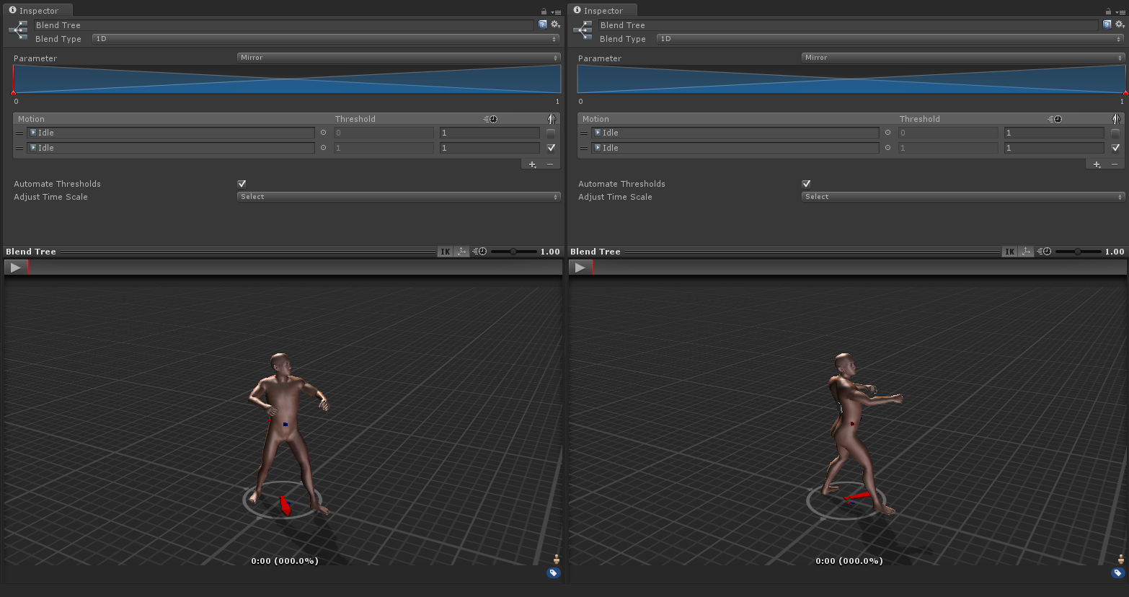Open Adjust Time Scale Select dropdown, left Inspector
This screenshot has width=1129, height=597.
coord(399,197)
